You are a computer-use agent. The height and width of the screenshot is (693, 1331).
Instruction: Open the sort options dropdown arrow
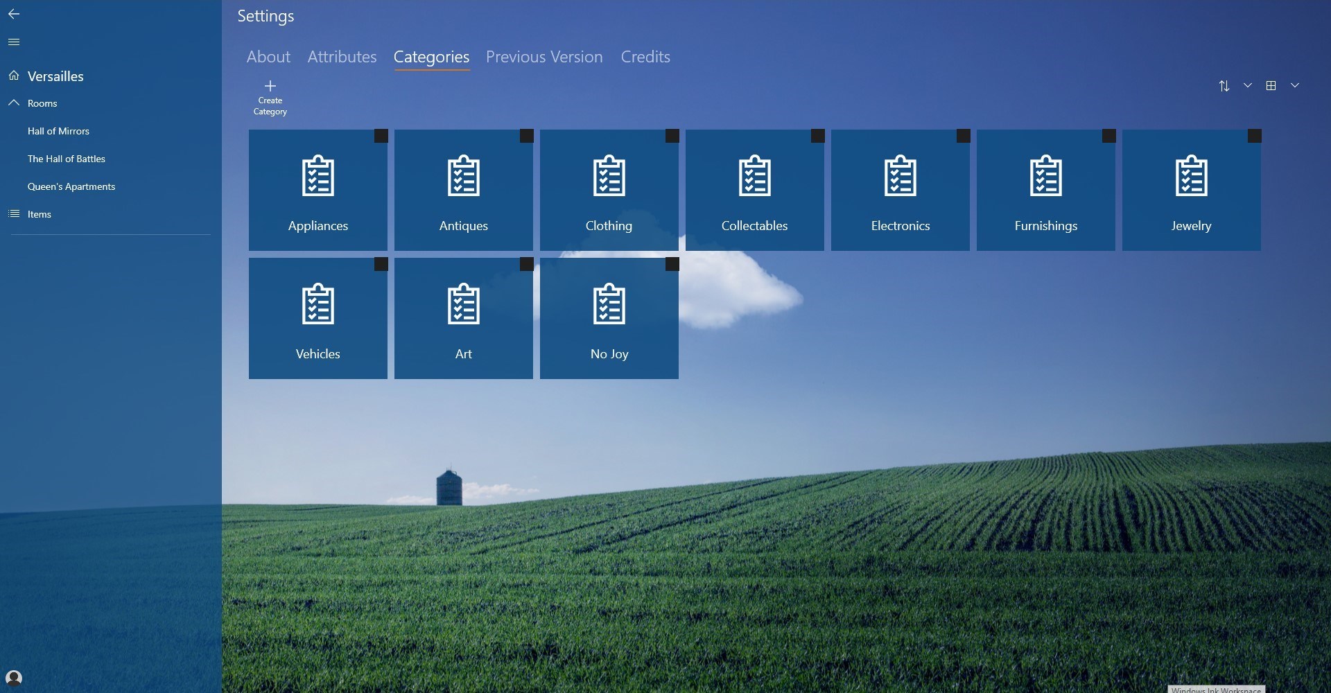pos(1248,85)
